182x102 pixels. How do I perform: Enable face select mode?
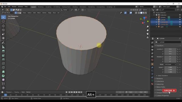20,13
